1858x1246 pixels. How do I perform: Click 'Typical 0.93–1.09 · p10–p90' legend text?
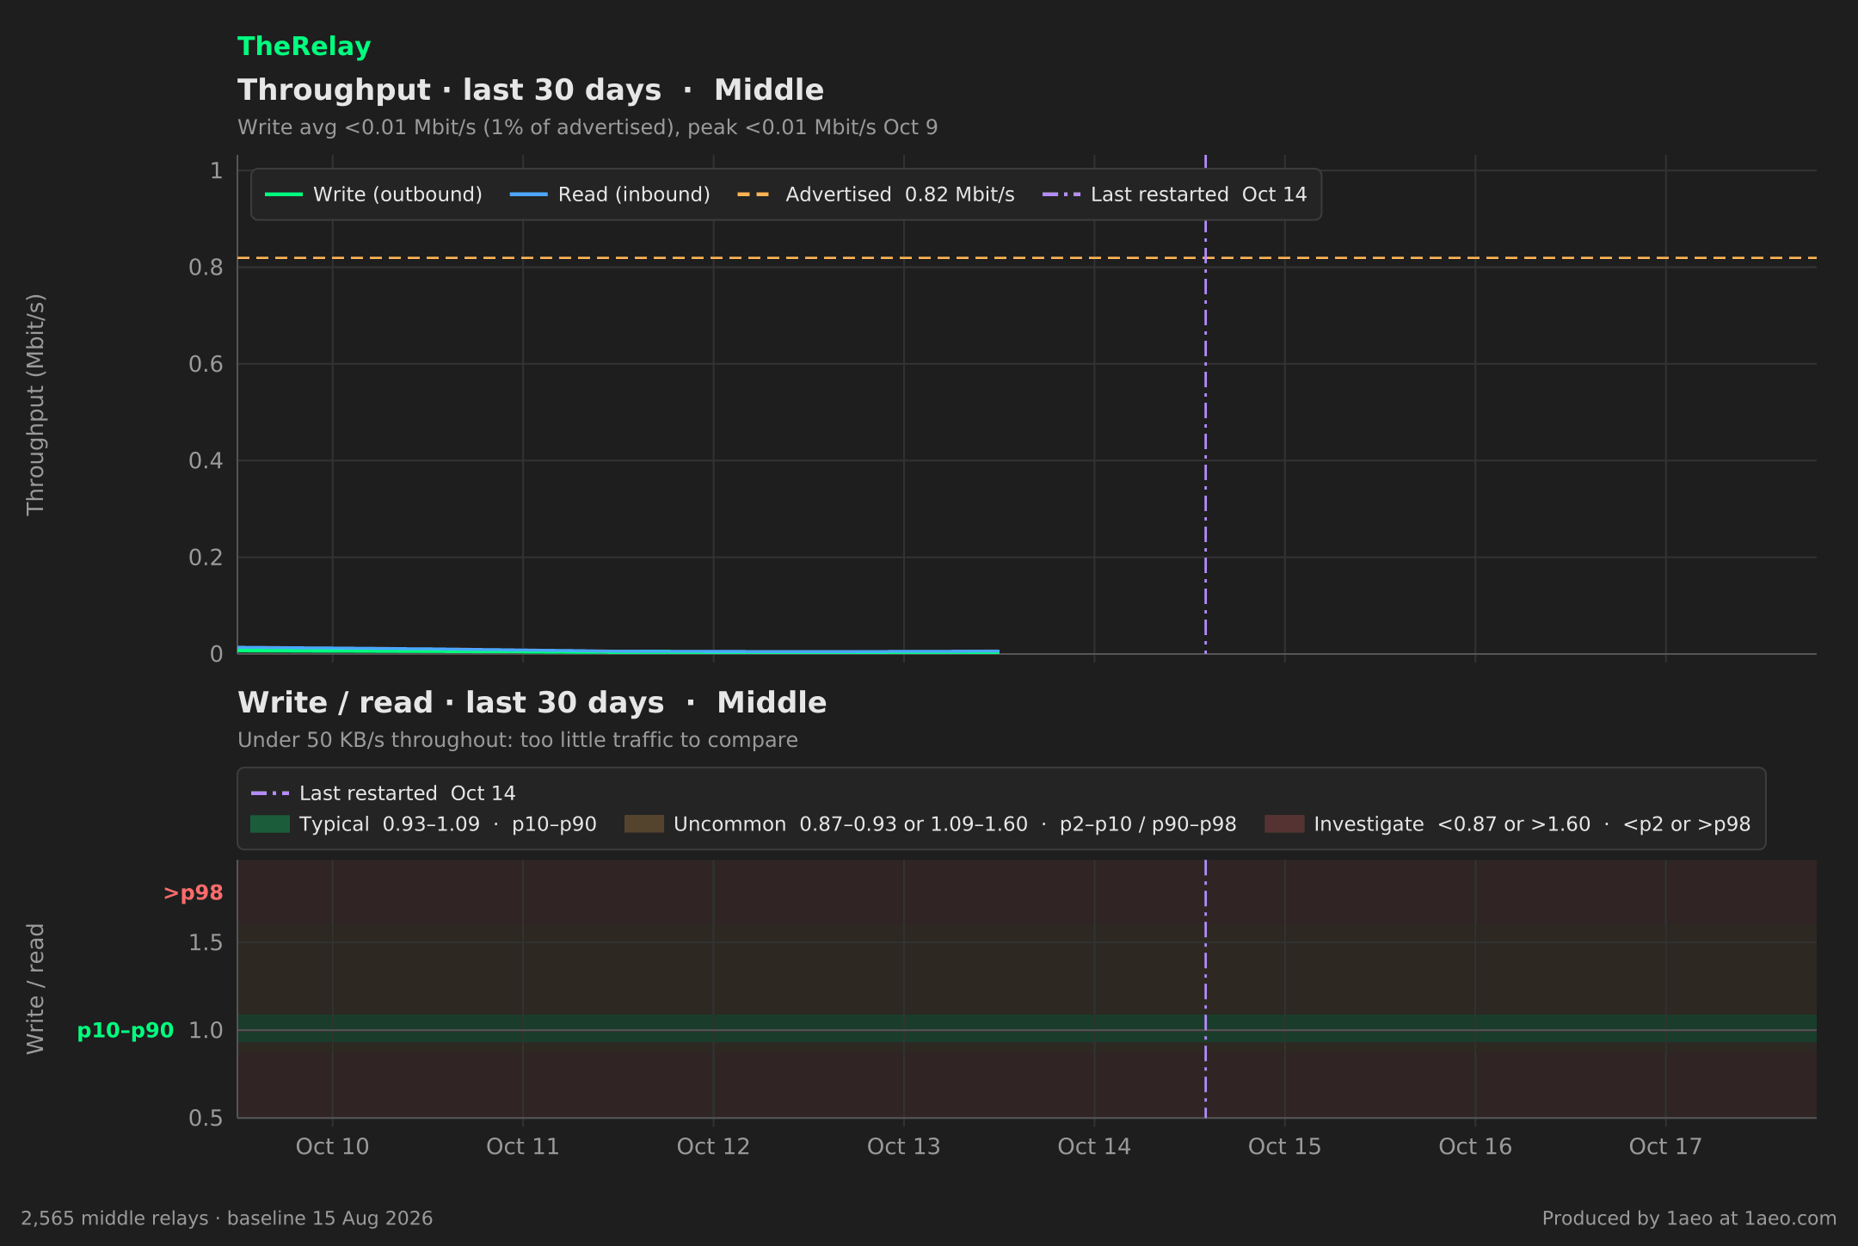point(447,824)
